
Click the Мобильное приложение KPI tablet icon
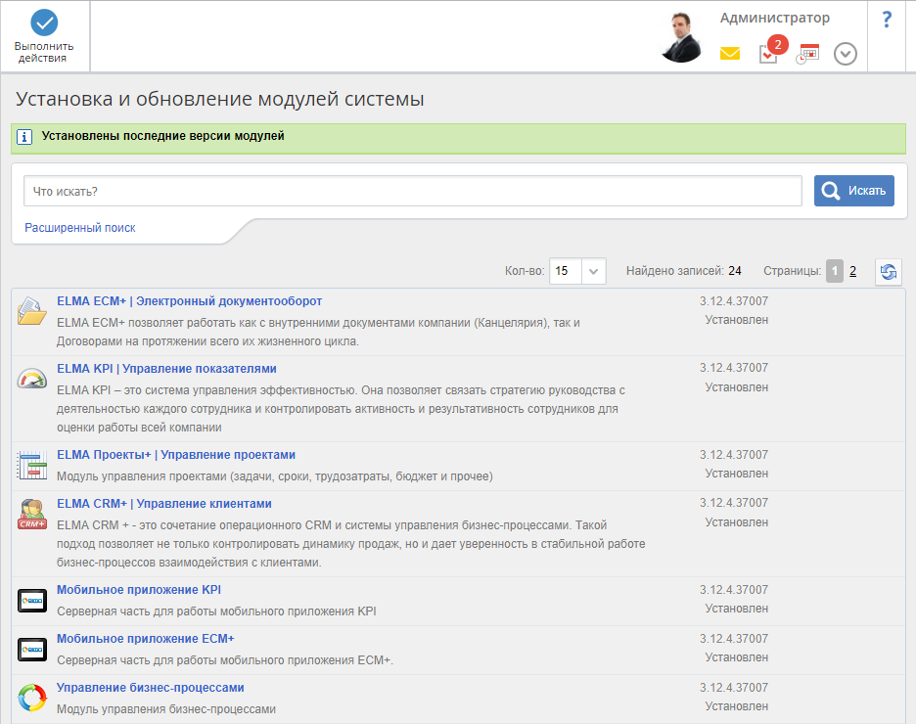pyautogui.click(x=31, y=601)
